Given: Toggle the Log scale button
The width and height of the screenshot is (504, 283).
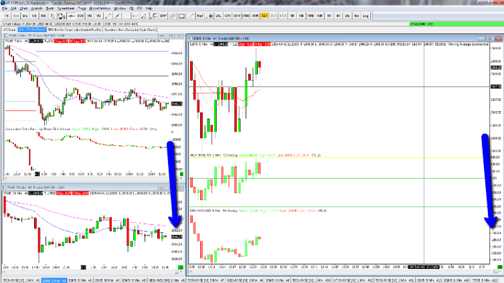Looking at the screenshot, I should coord(366,16).
